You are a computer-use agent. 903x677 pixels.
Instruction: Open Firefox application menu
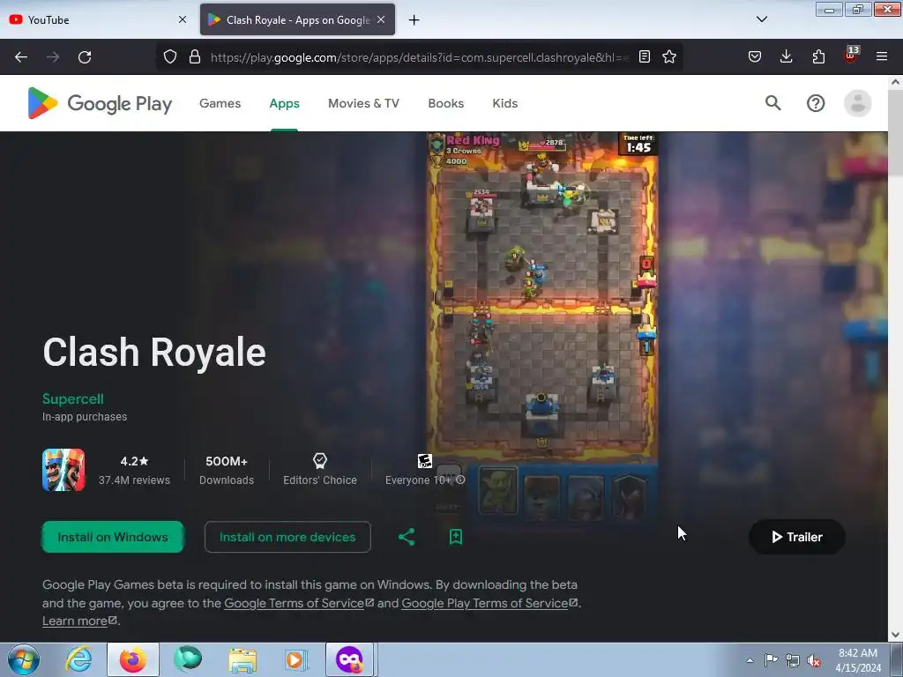[882, 57]
